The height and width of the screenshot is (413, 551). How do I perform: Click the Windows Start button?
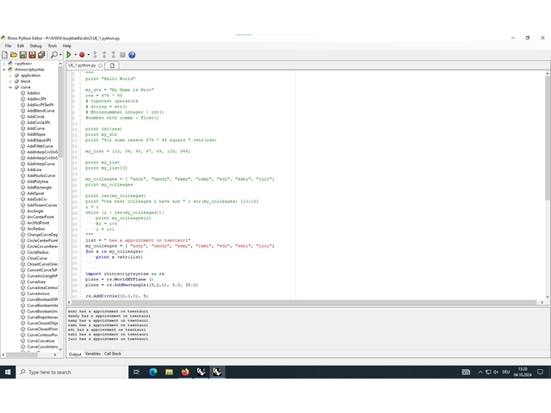8,373
